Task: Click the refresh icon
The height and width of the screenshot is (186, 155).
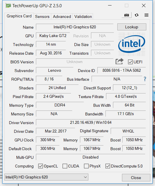Action: click(136, 15)
